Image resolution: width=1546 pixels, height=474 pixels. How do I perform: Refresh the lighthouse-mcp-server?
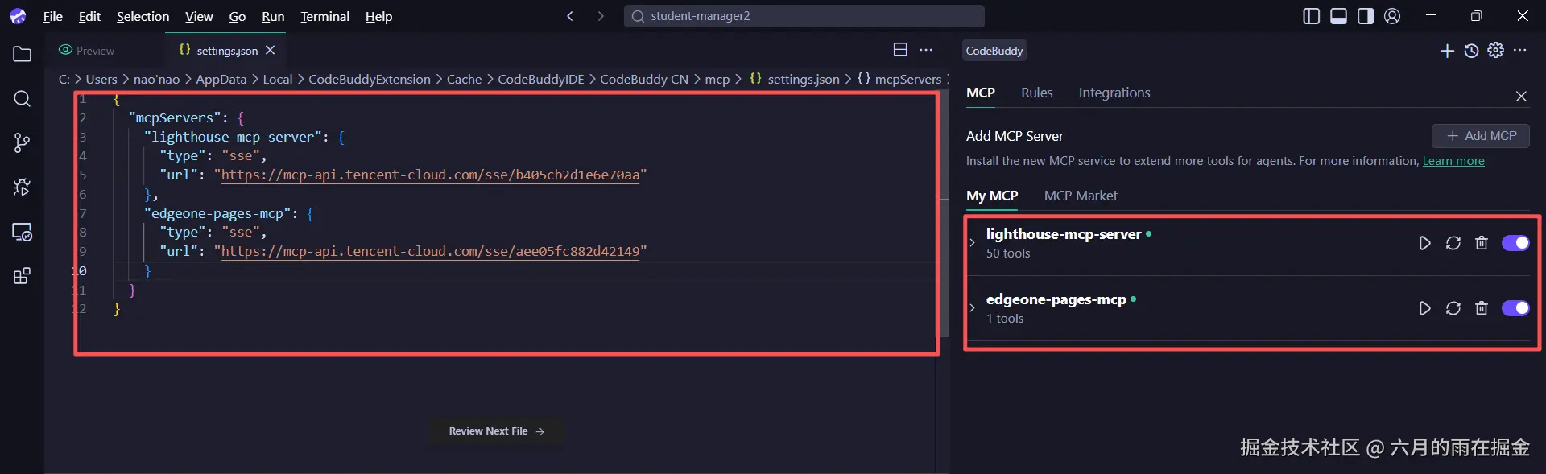click(x=1453, y=243)
